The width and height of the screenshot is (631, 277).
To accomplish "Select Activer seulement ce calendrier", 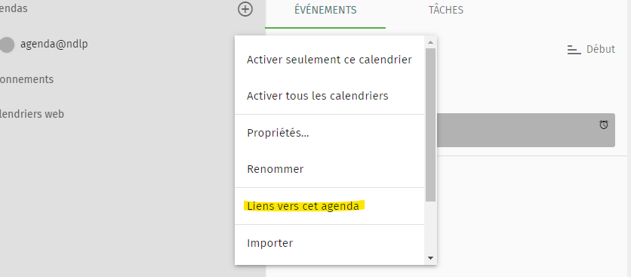I will tap(329, 60).
